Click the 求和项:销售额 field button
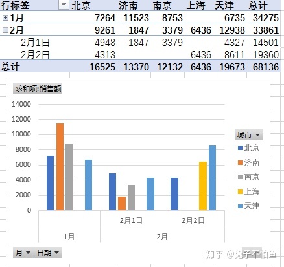 pos(38,89)
